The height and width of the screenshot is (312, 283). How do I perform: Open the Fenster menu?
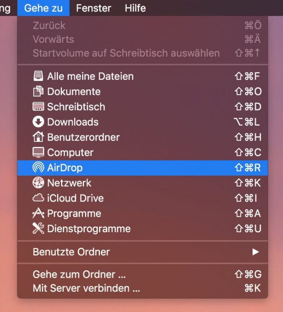point(93,8)
